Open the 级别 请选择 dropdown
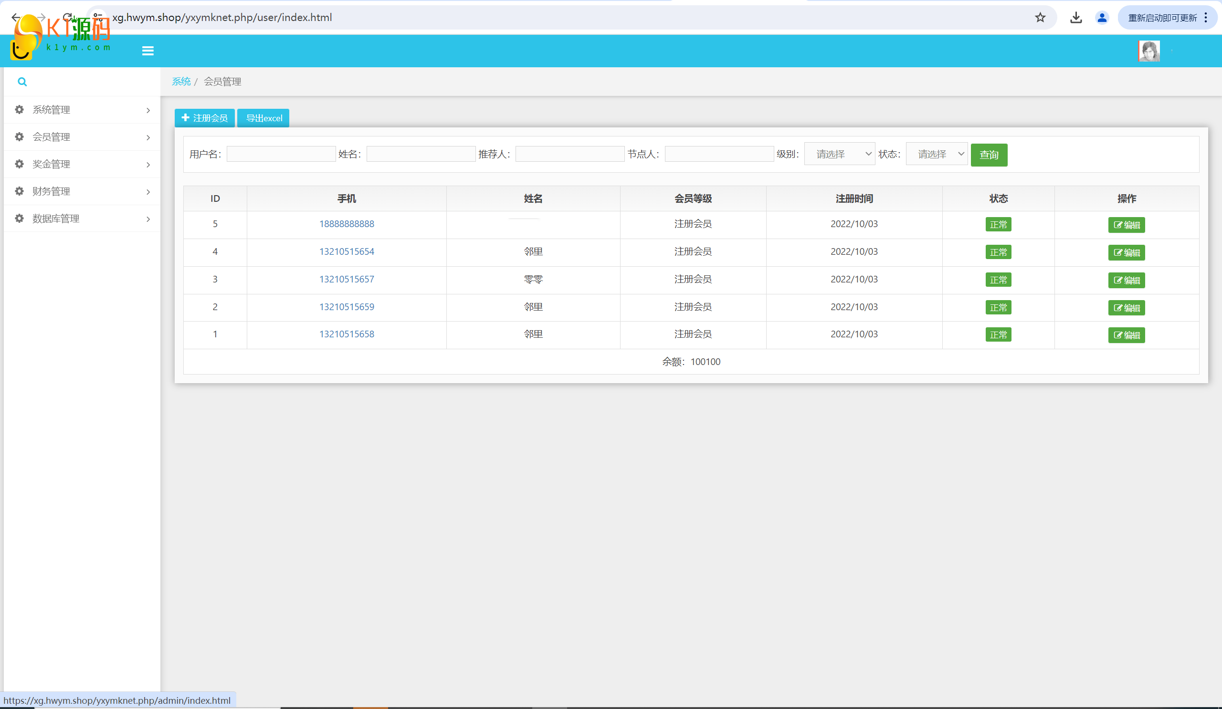The height and width of the screenshot is (709, 1222). point(839,154)
